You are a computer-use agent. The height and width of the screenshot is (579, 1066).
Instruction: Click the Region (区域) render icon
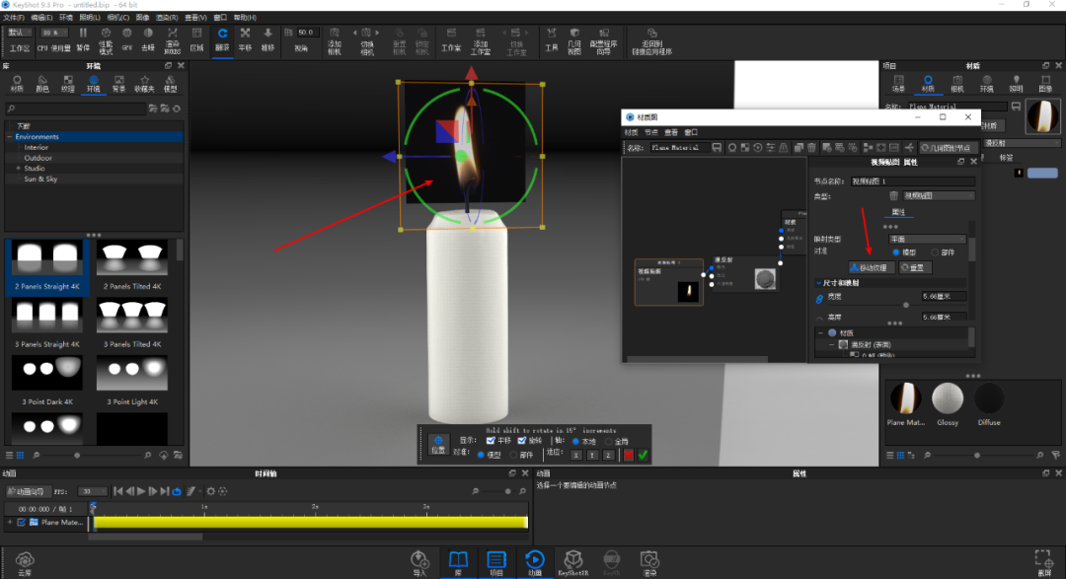tap(196, 39)
